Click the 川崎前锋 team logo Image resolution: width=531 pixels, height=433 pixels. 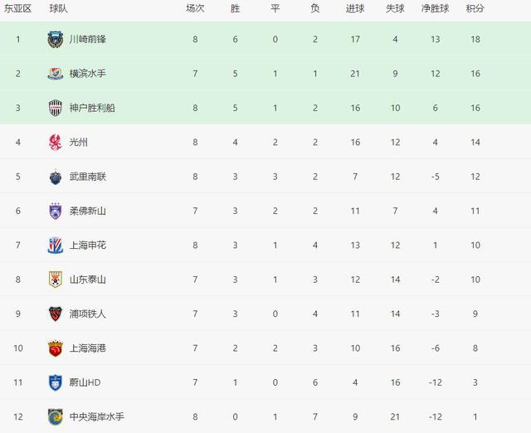point(56,39)
